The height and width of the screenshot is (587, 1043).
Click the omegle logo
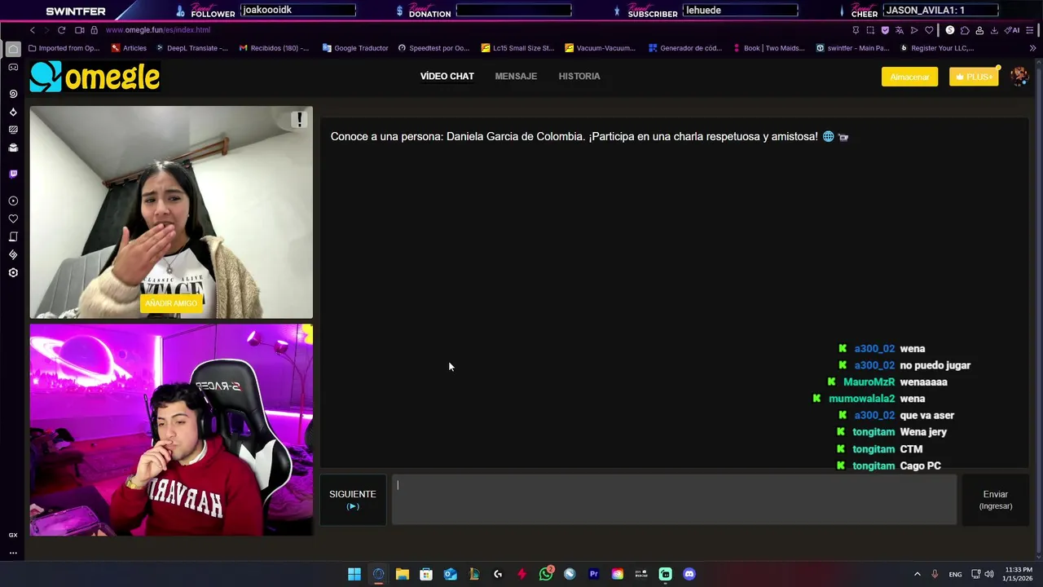click(x=95, y=77)
